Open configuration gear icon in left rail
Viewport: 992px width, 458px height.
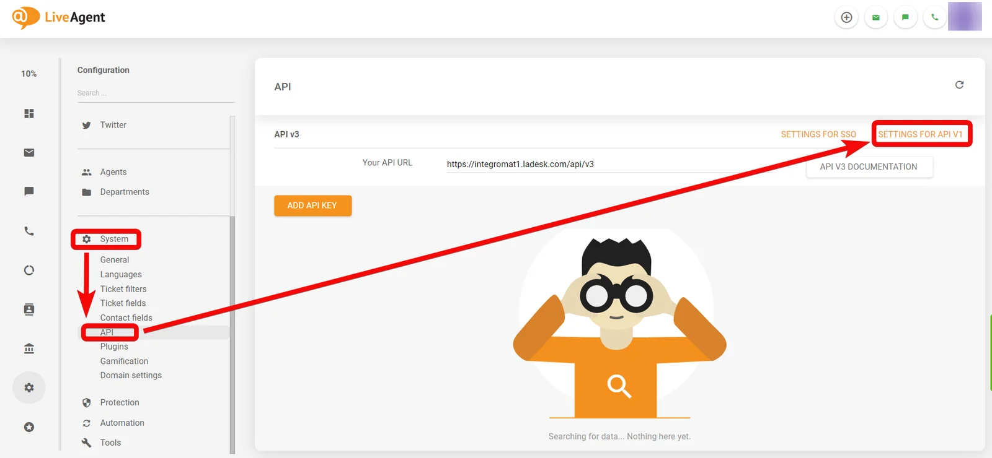click(29, 387)
